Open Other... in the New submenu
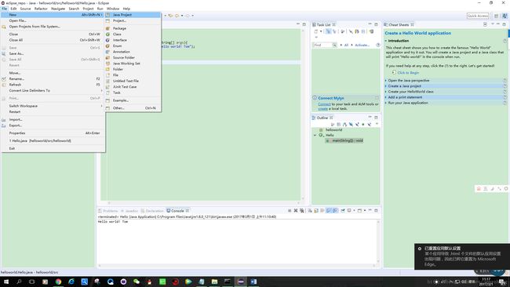510x287 pixels. (133, 108)
